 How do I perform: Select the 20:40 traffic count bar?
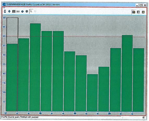(139, 80)
